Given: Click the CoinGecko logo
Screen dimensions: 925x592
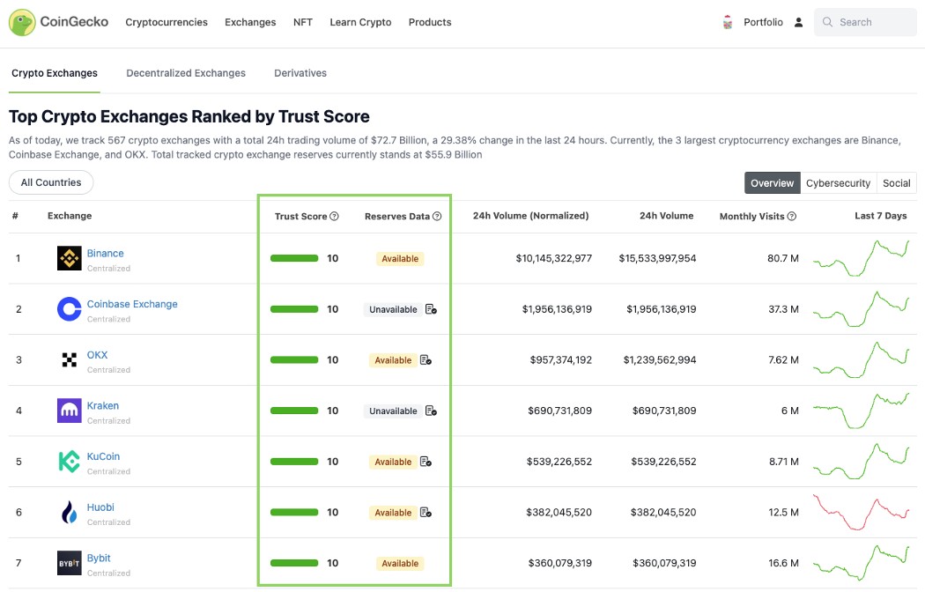Looking at the screenshot, I should click(x=58, y=22).
